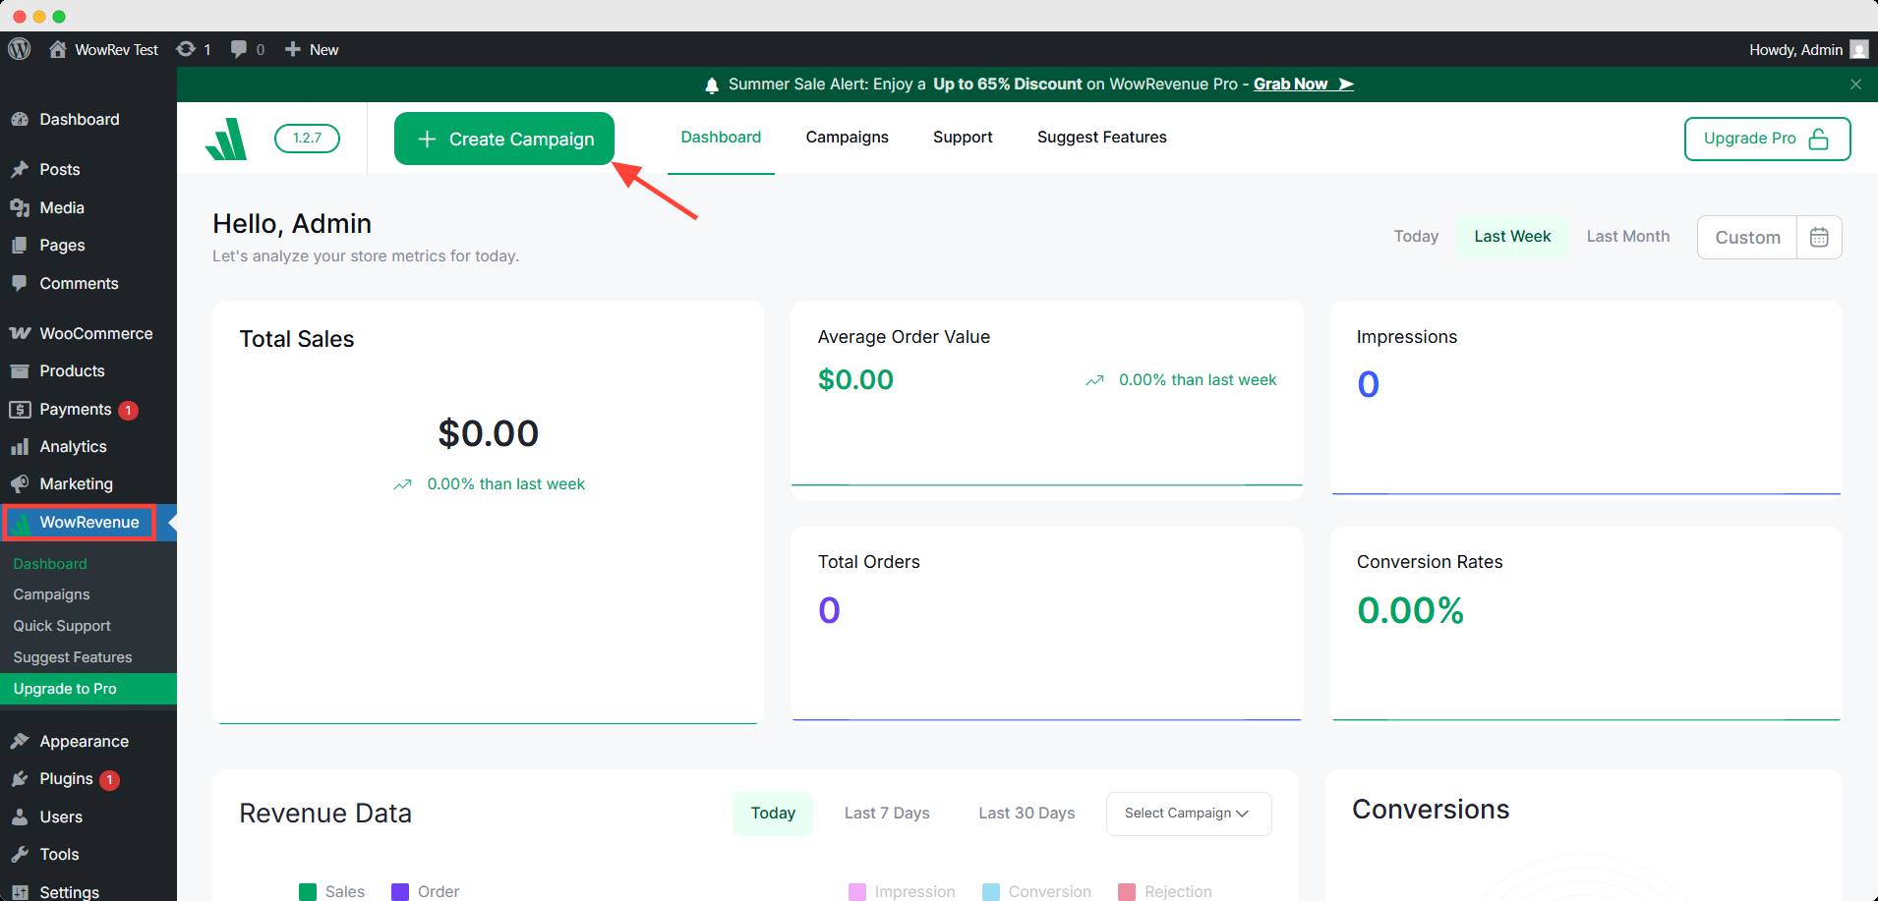Click the Payments notification badge
Screen dimensions: 1878x901
[x=128, y=410]
